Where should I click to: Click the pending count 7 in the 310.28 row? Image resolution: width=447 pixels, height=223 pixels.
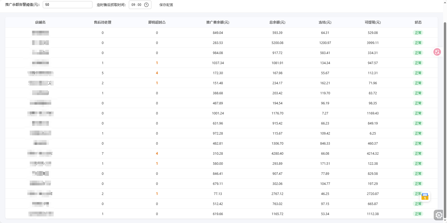pyautogui.click(x=103, y=154)
